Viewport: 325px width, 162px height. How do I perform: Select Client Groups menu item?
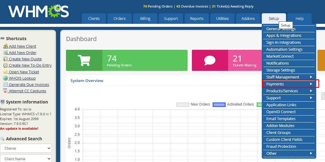coord(289,133)
